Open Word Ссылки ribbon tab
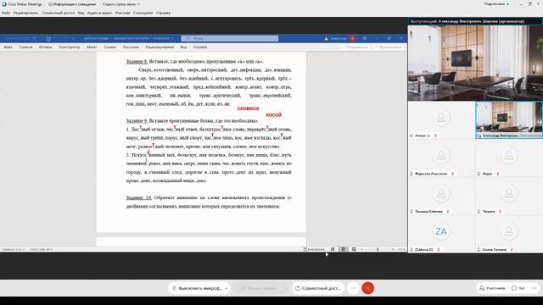 109,47
